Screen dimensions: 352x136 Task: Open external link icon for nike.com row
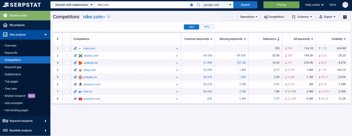pos(75,48)
